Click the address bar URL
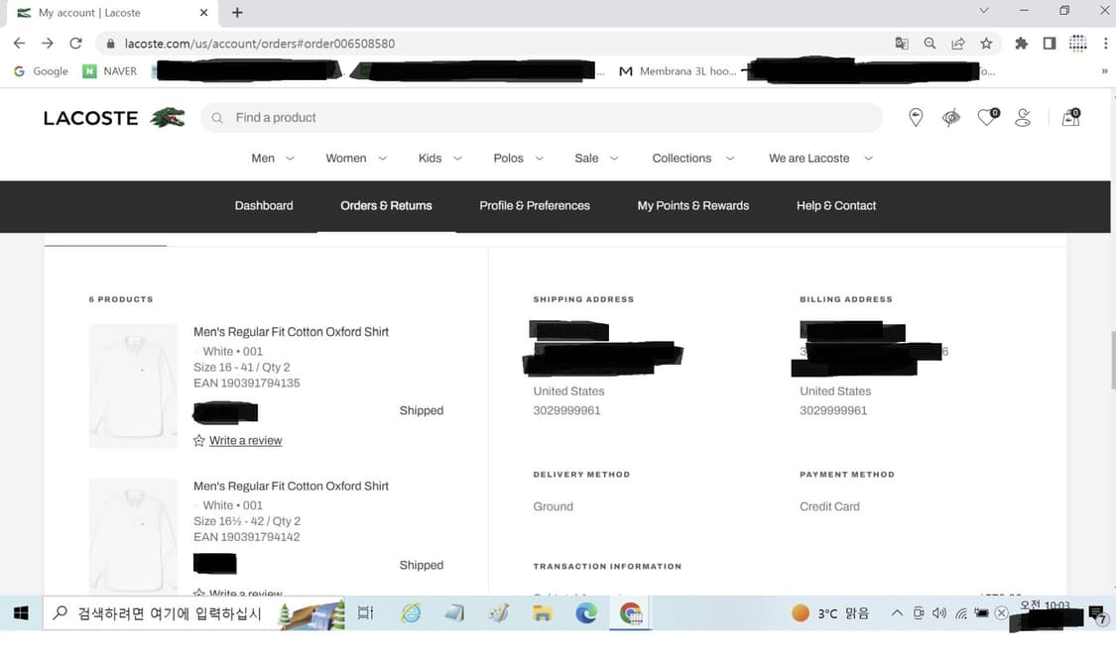 click(260, 44)
